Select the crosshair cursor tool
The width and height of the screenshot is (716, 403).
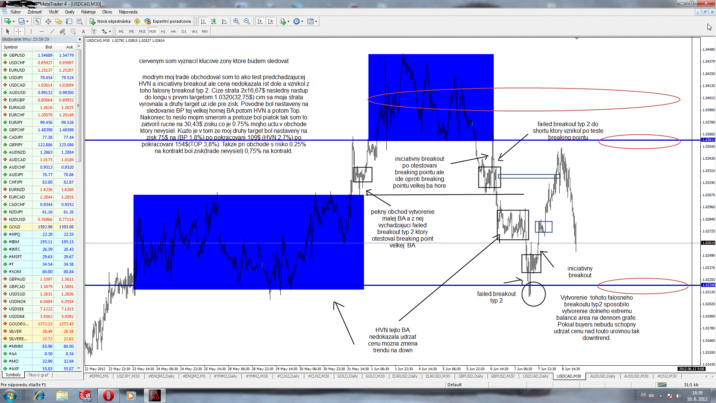[18, 31]
